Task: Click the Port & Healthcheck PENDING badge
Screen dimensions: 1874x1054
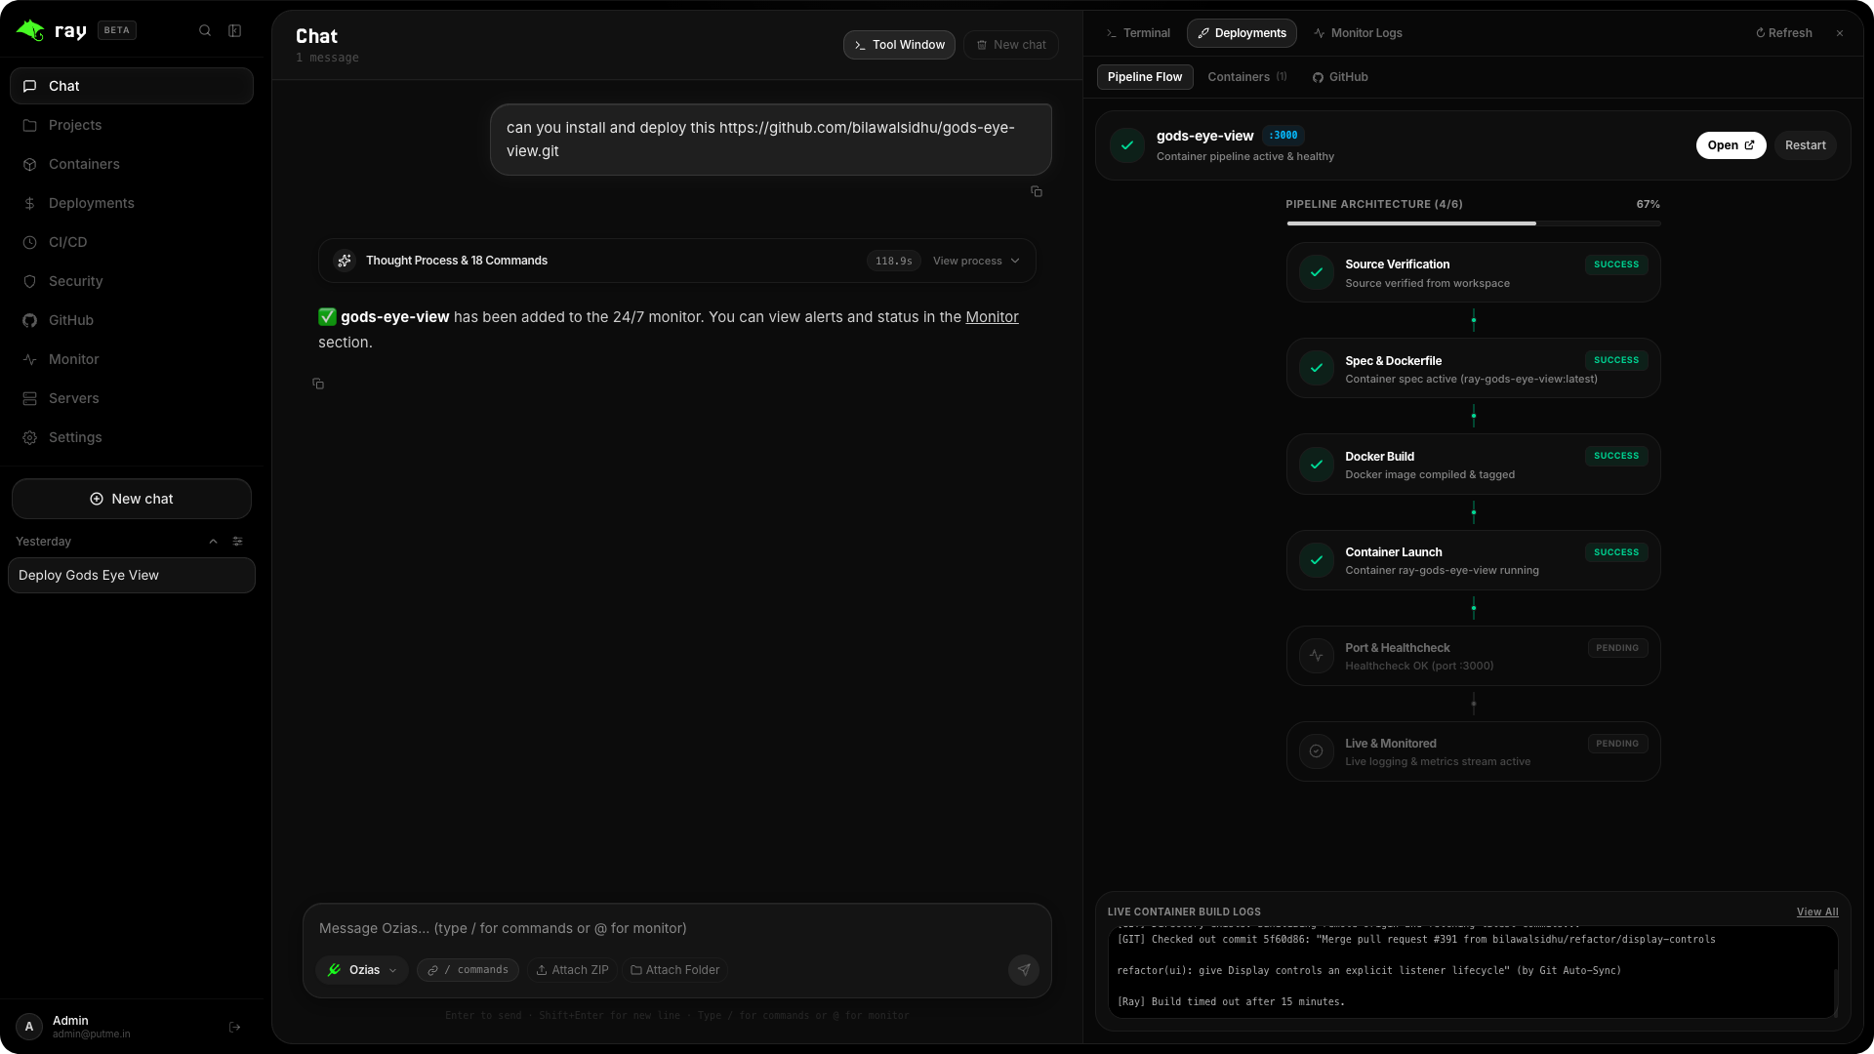Action: [1617, 648]
